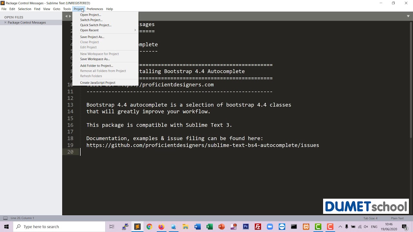
Task: Open the Find menu
Action: click(37, 9)
